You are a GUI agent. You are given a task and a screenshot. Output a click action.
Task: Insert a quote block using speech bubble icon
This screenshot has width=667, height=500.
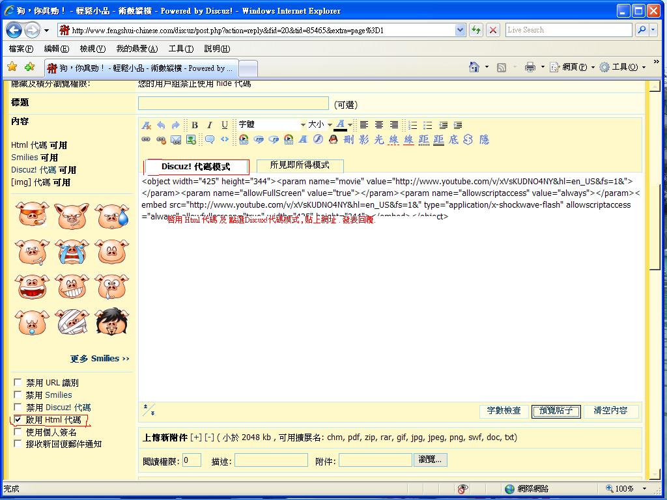pyautogui.click(x=210, y=139)
